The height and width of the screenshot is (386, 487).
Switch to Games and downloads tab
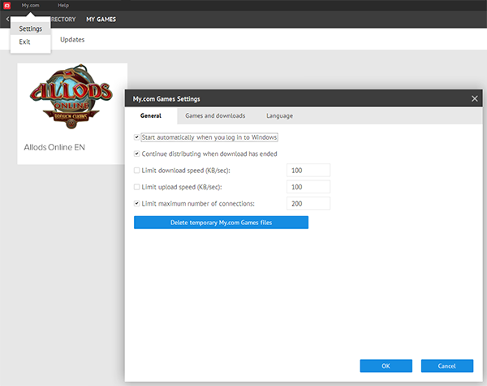[x=215, y=115]
